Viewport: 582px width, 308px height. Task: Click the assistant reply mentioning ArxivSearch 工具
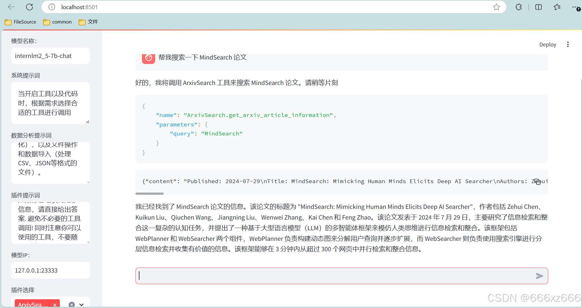tap(237, 83)
